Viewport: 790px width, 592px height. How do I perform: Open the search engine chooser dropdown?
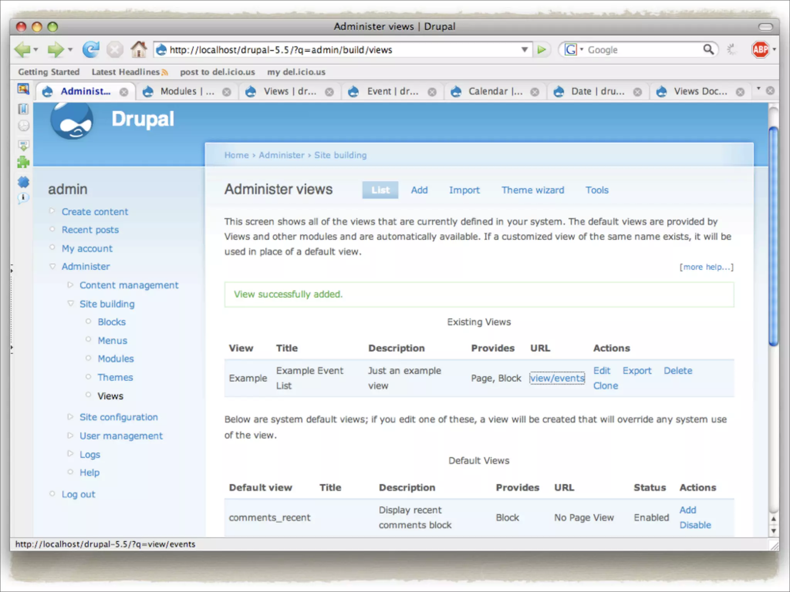tap(582, 49)
